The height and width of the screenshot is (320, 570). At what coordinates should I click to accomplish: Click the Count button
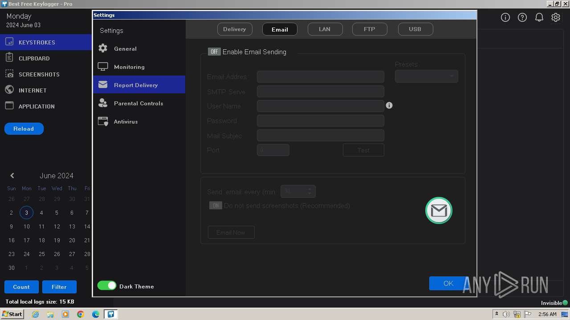(21, 287)
